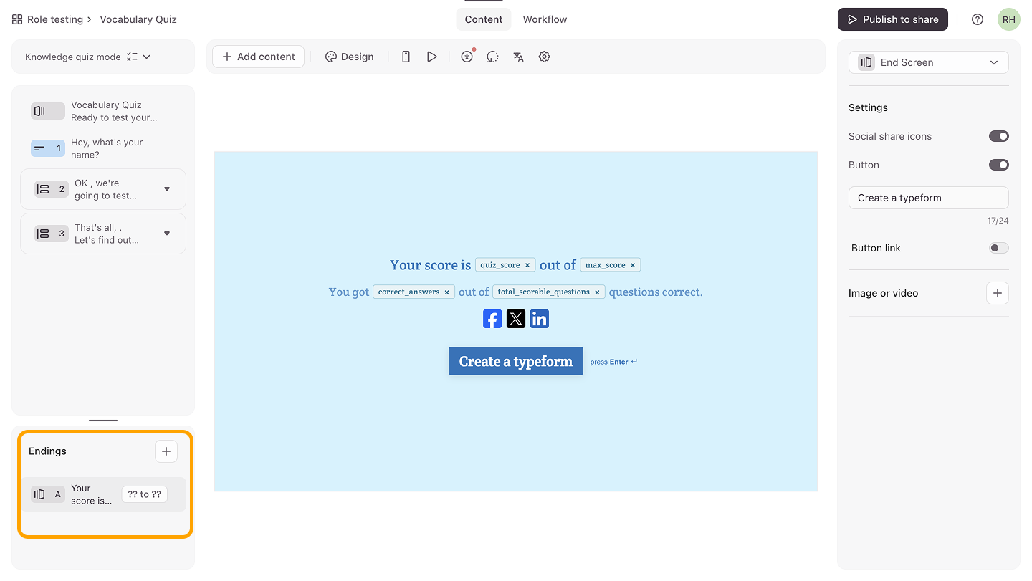This screenshot has width=1032, height=581.
Task: Switch to the Workflow tab
Action: (545, 19)
